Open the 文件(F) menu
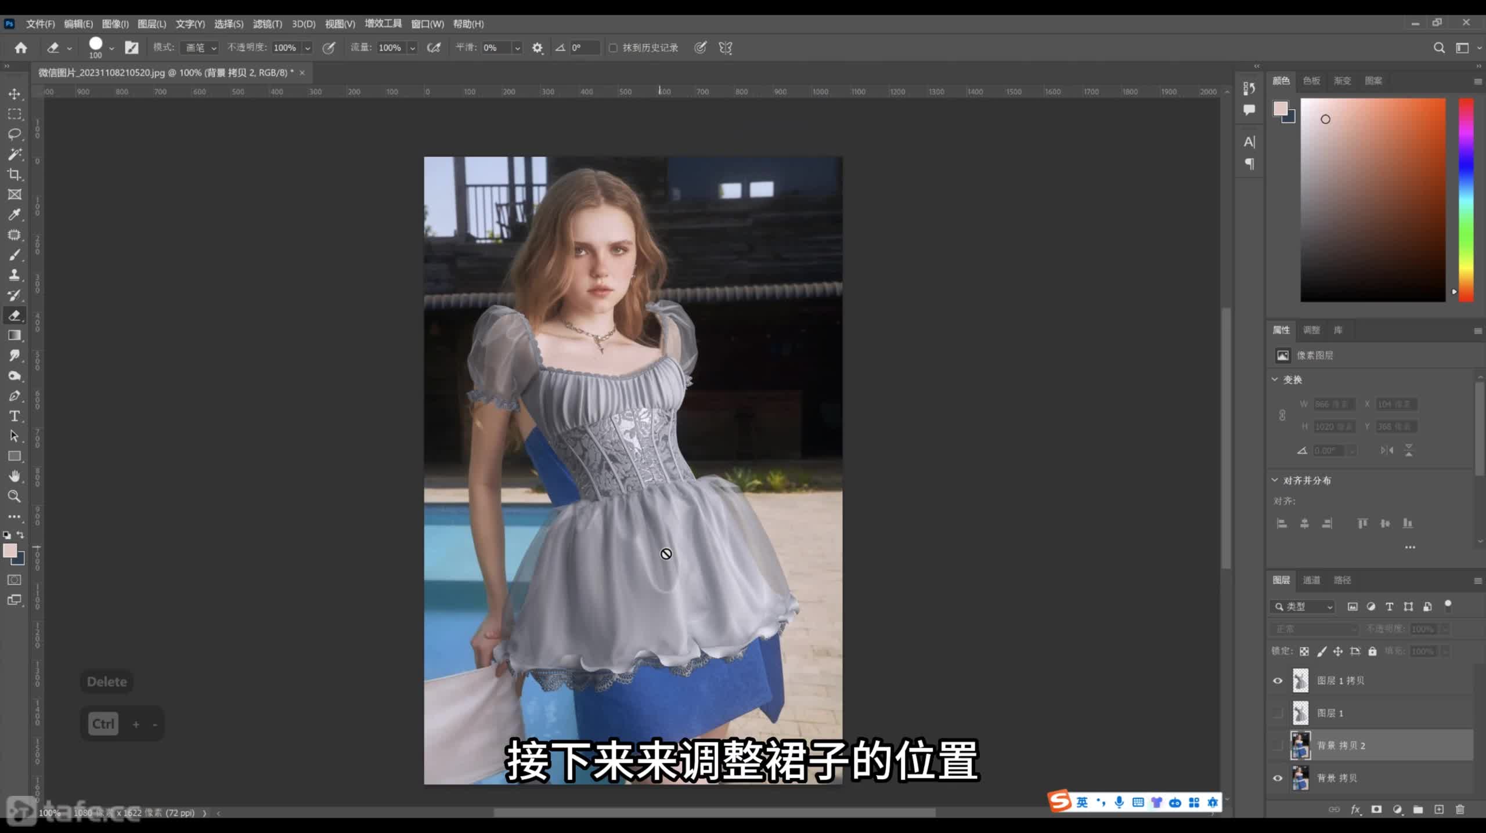This screenshot has width=1486, height=833. tap(40, 24)
